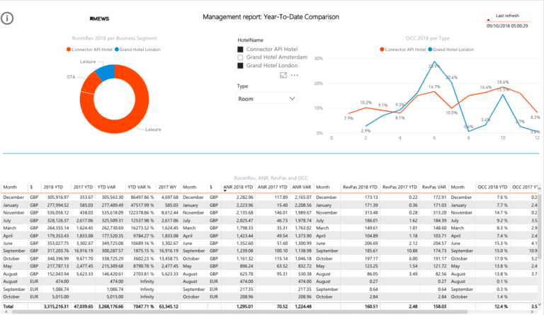544x315 pixels.
Task: Click the orange Connector API Hotel line chart legend marker
Action: [382, 49]
